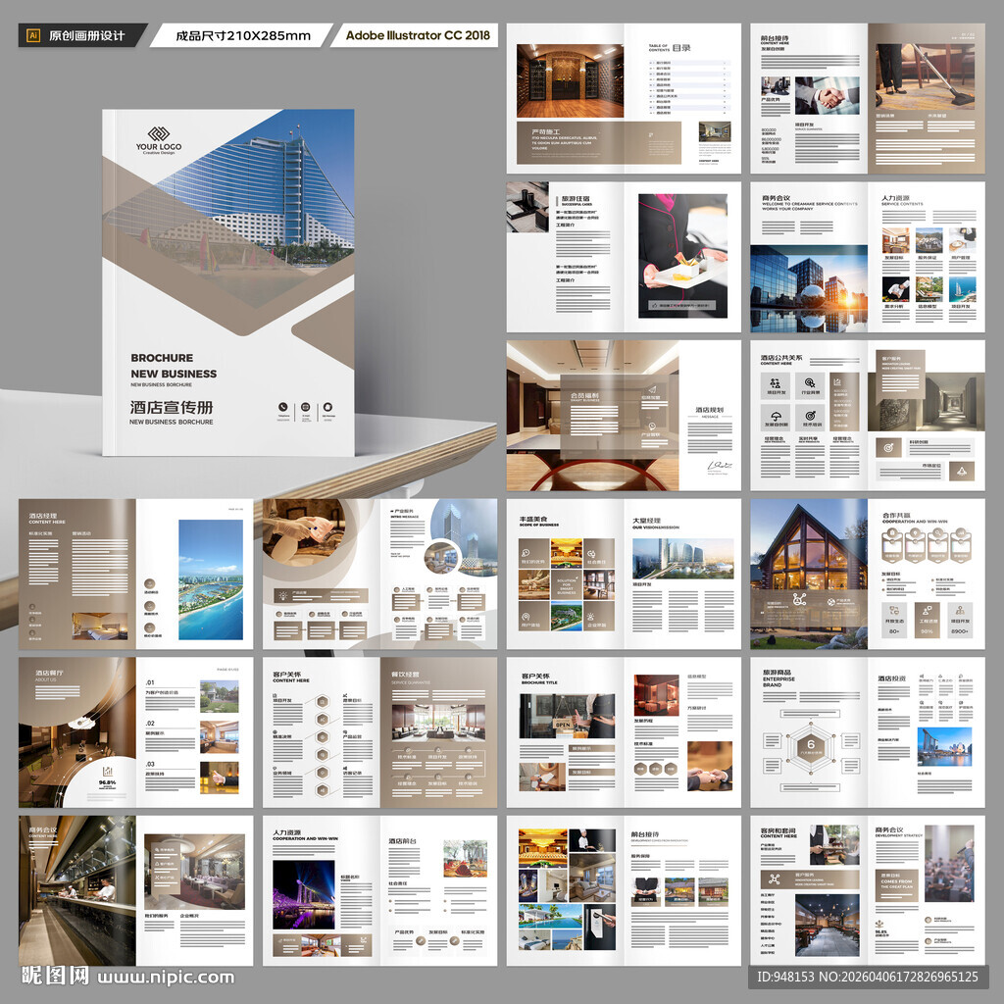Click the 旅游商品 ENTERPRISE BRAND heading

point(778,678)
